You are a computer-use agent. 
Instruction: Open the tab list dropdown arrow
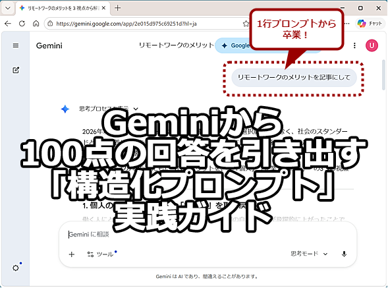click(x=8, y=8)
